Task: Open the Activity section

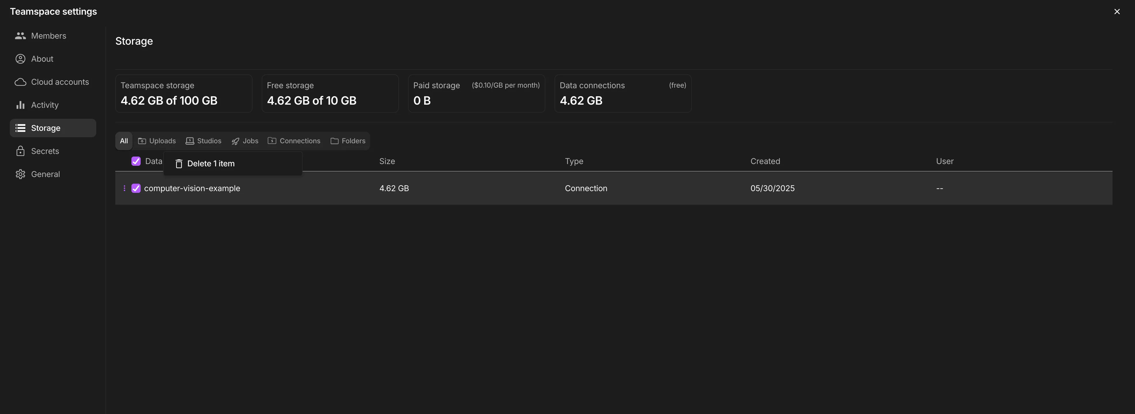Action: click(x=53, y=105)
